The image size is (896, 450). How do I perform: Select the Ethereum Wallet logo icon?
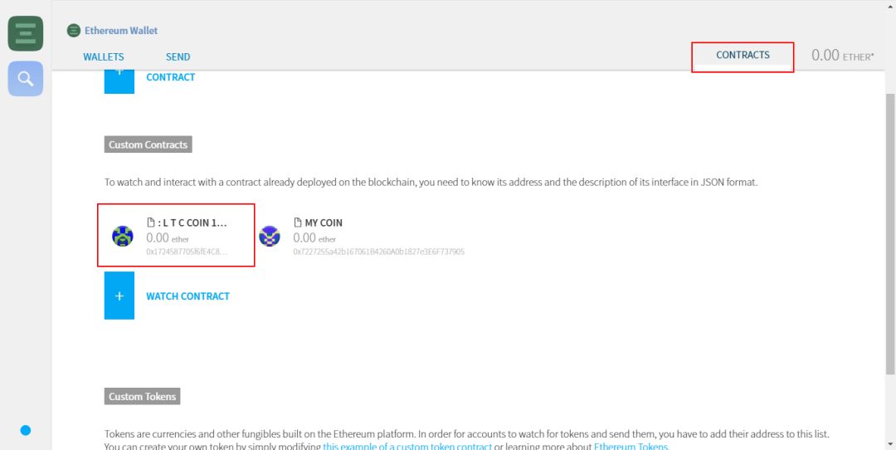coord(74,31)
